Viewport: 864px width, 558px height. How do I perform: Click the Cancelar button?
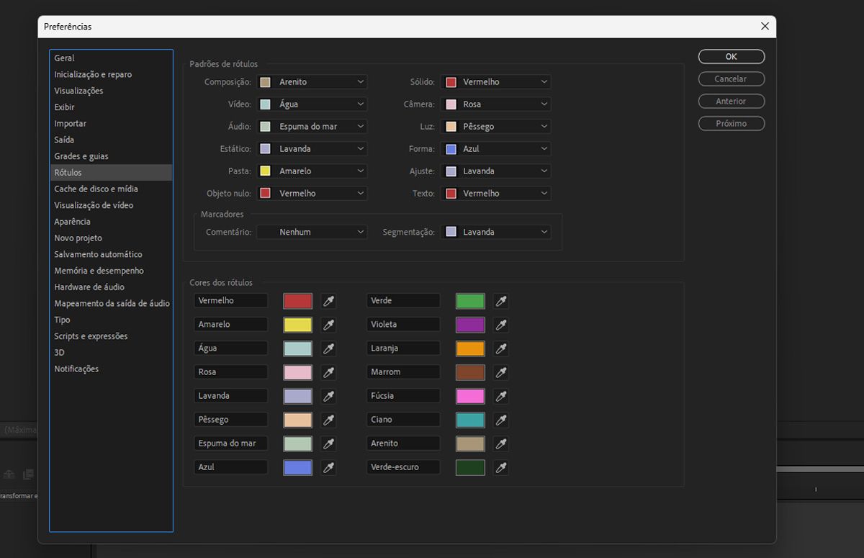coord(732,79)
